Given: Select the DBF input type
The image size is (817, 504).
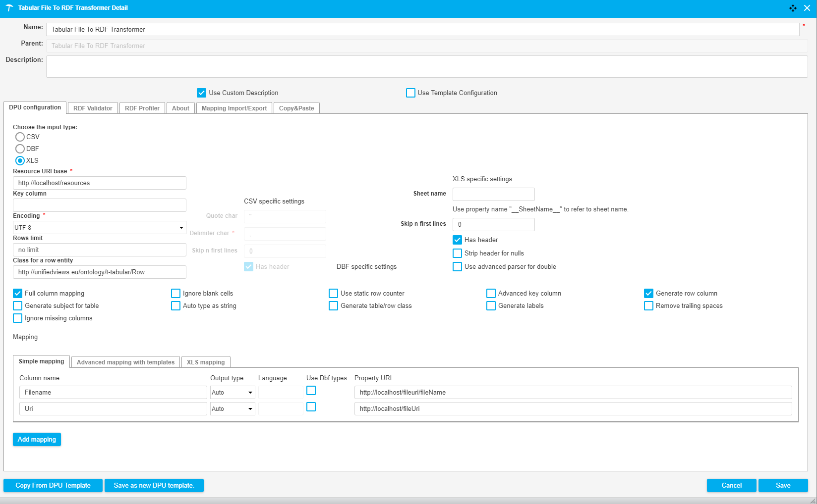Looking at the screenshot, I should 20,149.
